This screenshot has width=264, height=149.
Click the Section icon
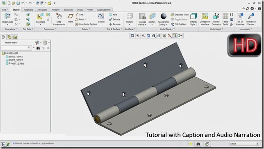(152, 16)
